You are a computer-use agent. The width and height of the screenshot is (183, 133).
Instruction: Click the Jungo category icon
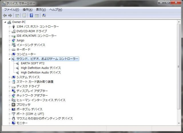(x=13, y=41)
